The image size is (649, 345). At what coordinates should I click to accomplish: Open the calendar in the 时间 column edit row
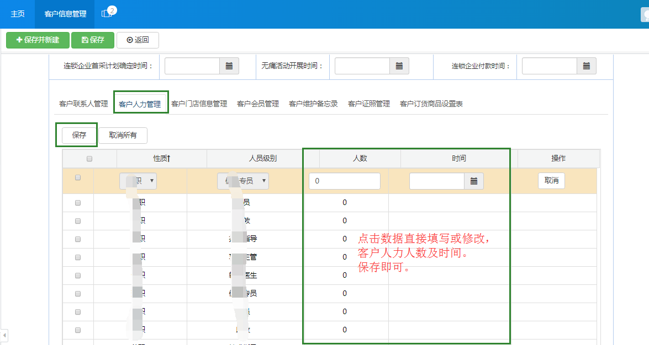pos(473,180)
